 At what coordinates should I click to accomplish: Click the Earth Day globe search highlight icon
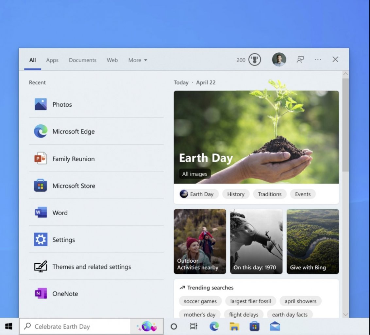coord(147,326)
